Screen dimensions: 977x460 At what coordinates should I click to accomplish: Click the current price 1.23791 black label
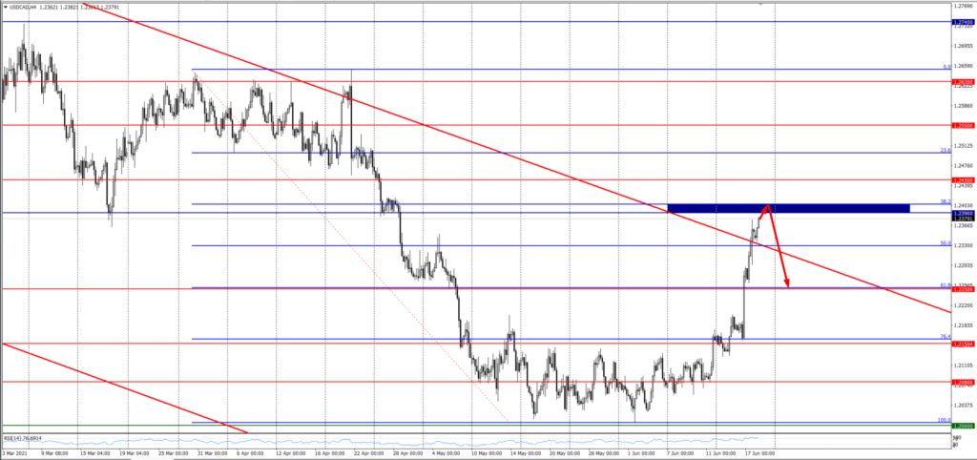tap(962, 220)
